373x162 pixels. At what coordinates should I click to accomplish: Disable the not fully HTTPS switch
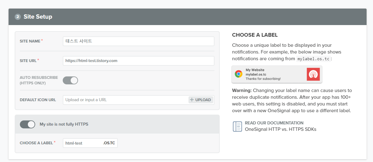pyautogui.click(x=28, y=124)
